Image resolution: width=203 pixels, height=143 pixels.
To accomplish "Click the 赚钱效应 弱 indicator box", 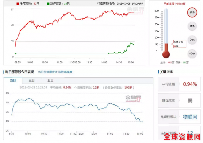I will pos(179,101).
